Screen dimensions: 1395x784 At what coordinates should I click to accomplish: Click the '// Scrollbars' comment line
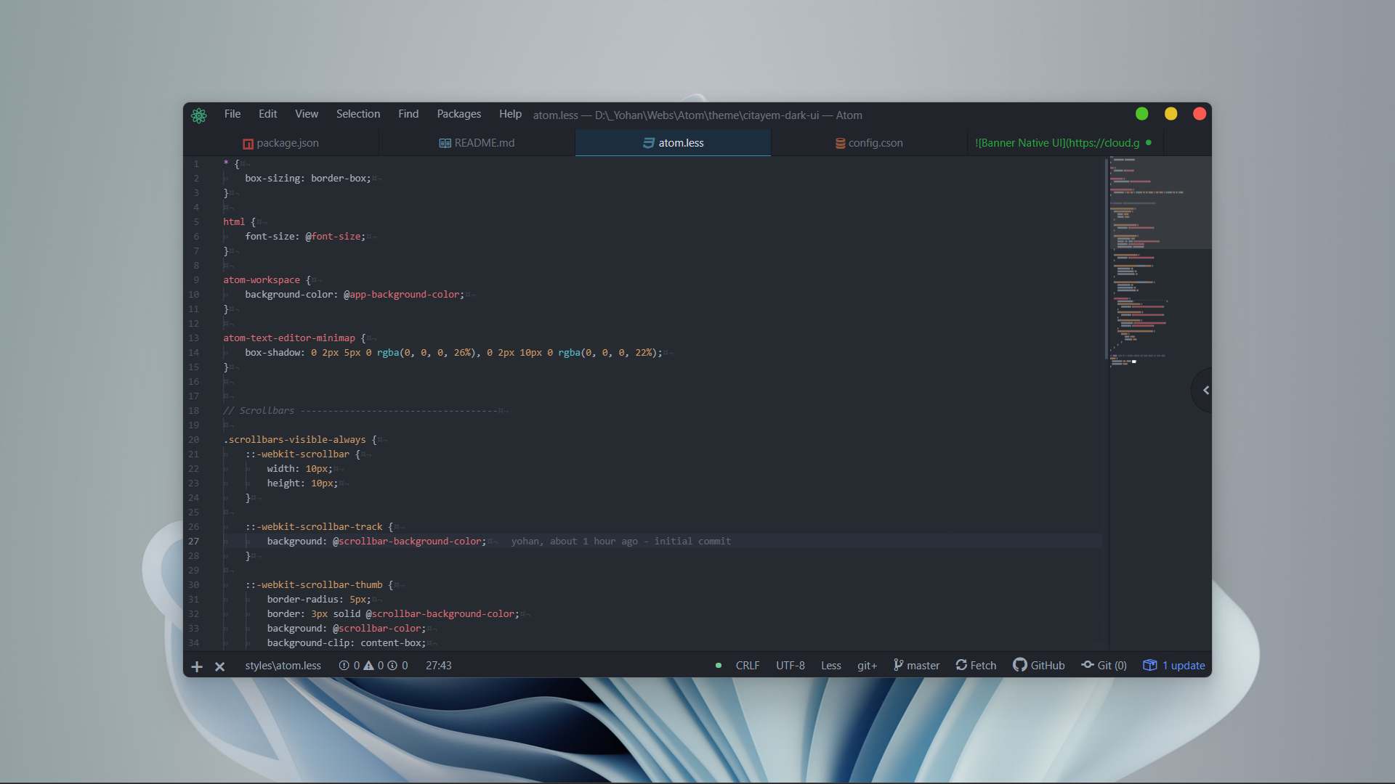click(361, 411)
